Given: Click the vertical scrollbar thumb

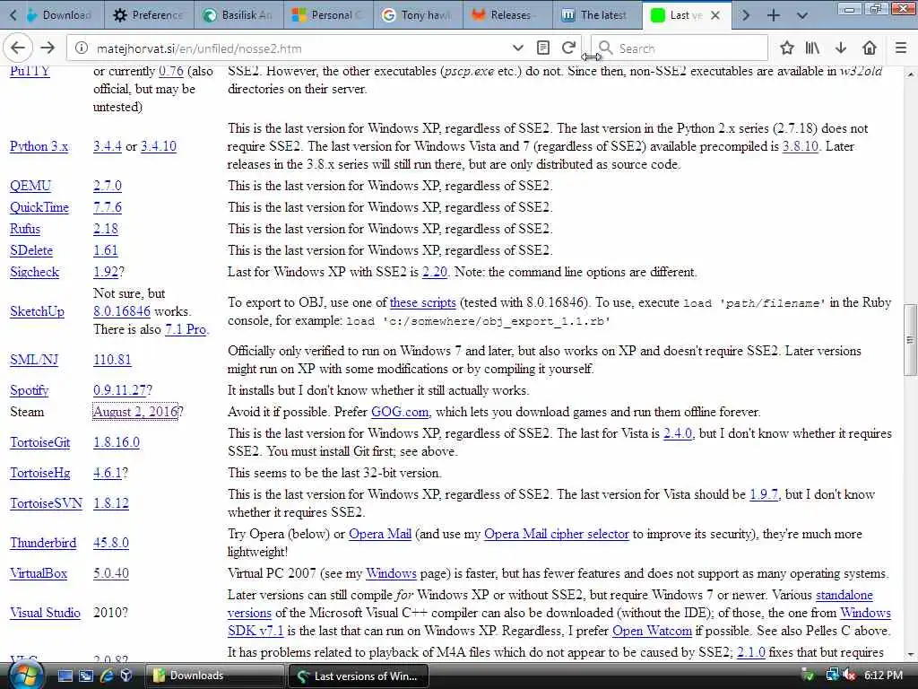Looking at the screenshot, I should [x=911, y=340].
